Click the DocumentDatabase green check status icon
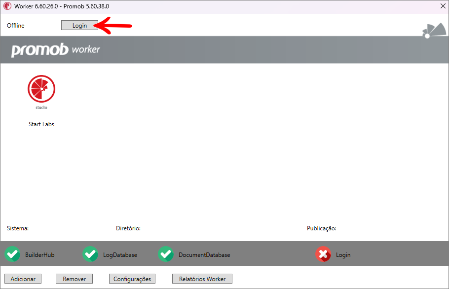This screenshot has height=289, width=449. pos(166,254)
